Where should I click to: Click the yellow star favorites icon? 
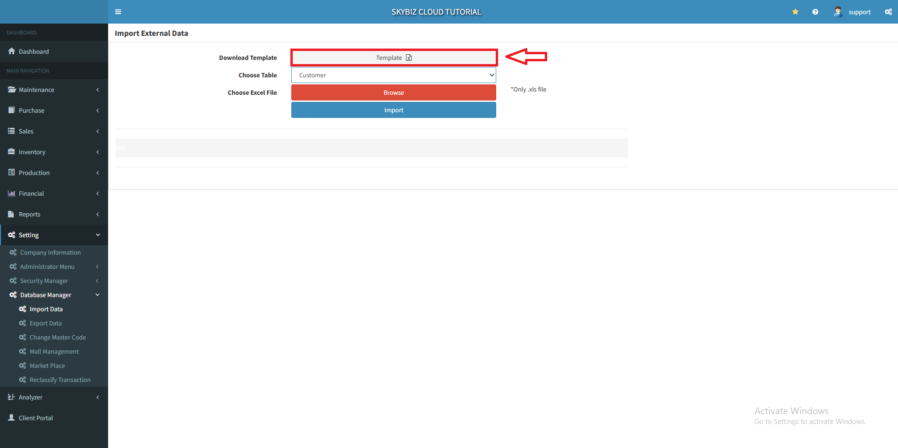pyautogui.click(x=795, y=12)
